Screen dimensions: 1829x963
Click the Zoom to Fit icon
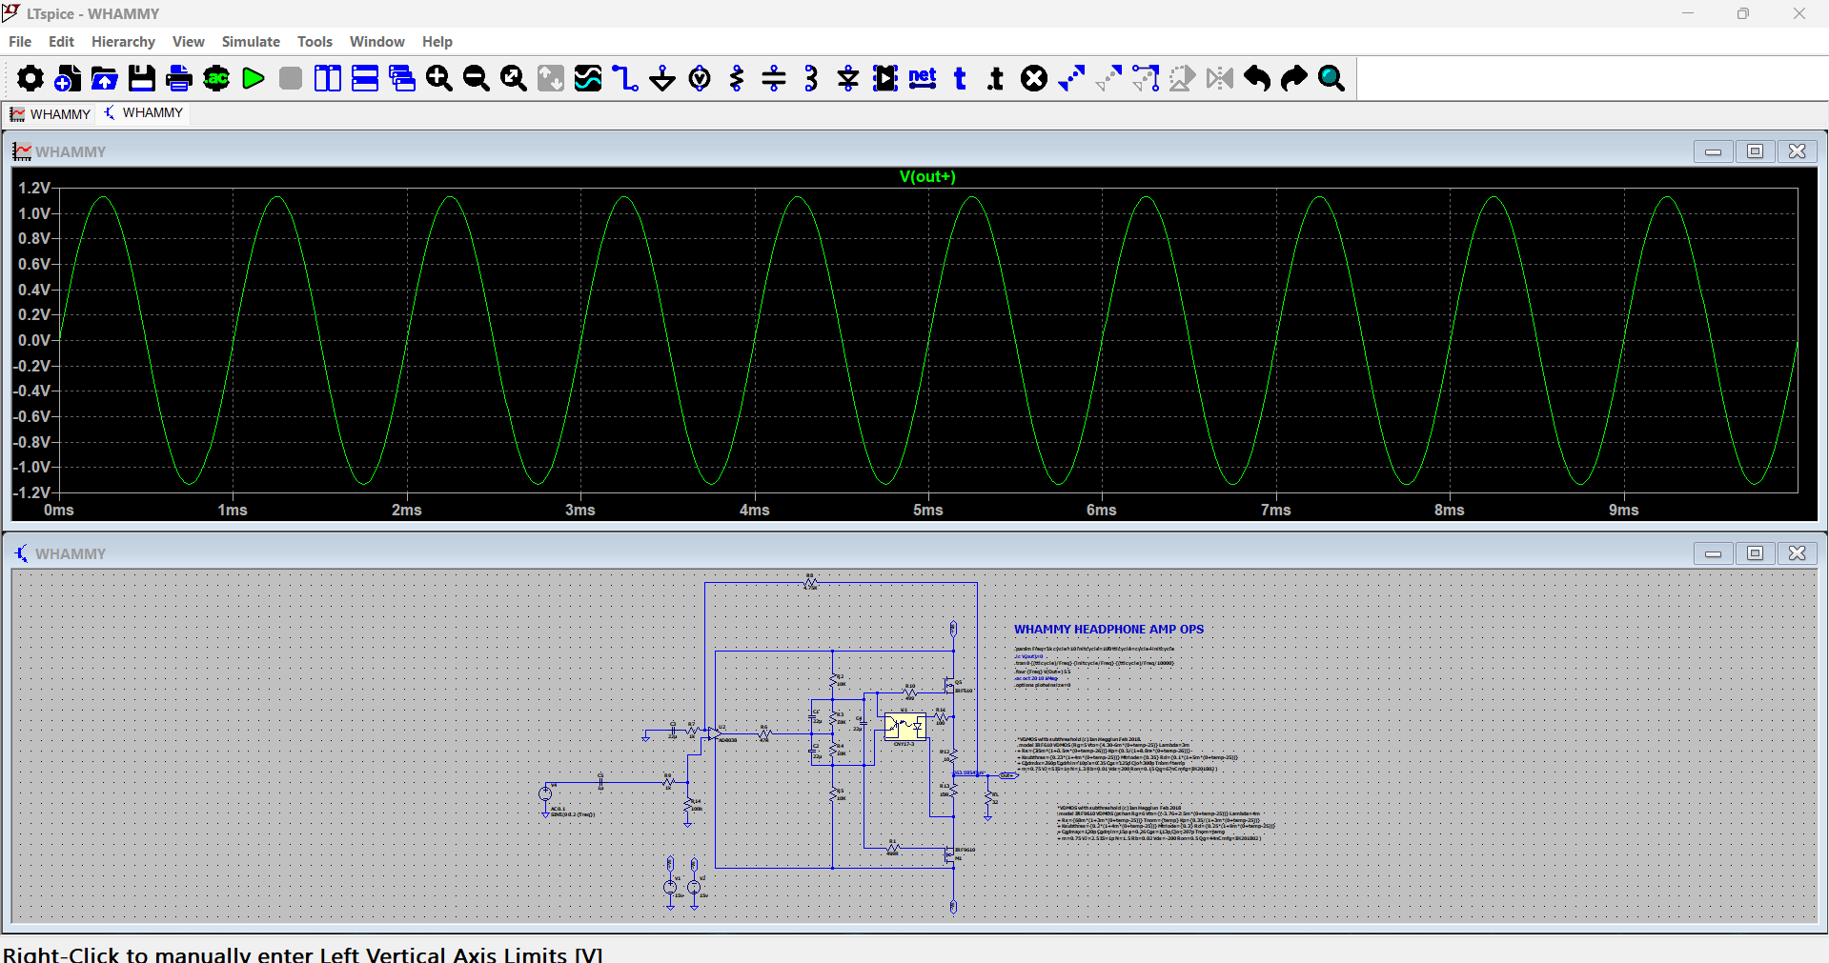pos(514,78)
